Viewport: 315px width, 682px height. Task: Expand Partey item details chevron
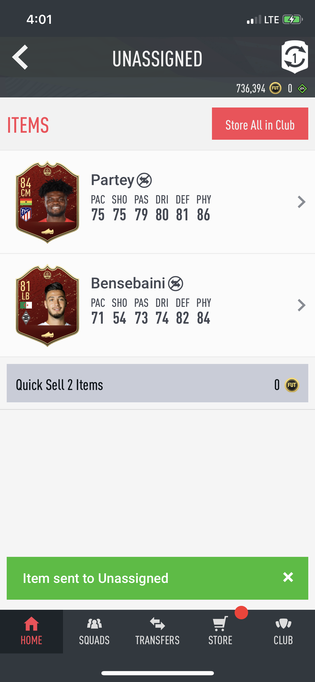pos(301,202)
